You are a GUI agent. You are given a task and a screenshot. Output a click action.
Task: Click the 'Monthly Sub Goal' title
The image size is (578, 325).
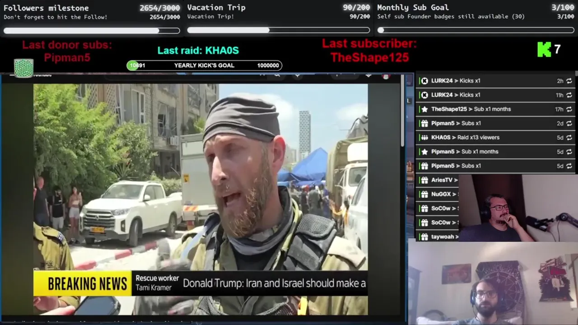coord(413,7)
